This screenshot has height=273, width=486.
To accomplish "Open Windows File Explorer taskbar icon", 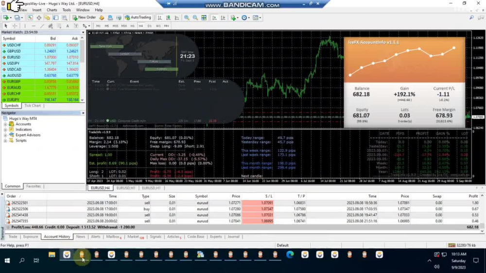I will coord(52,255).
